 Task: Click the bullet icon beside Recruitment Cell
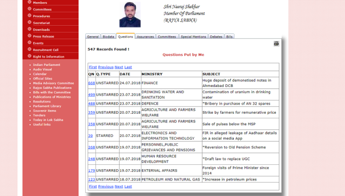pyautogui.click(x=30, y=49)
